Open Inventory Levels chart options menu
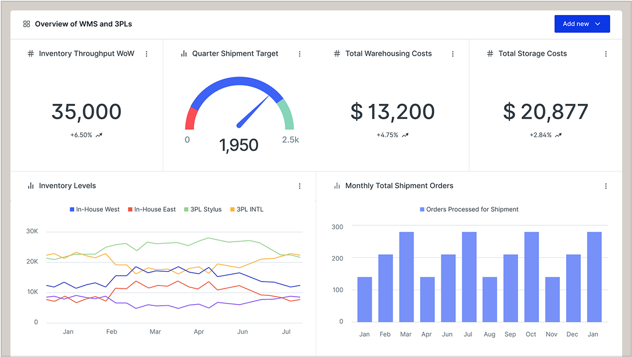This screenshot has height=357, width=632. pos(300,186)
